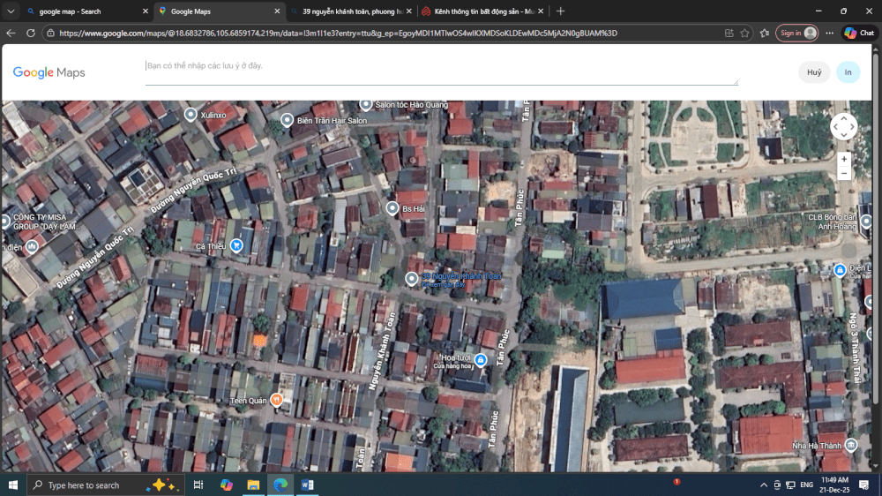
Task: Open the Hoa tươi shop marker
Action: 480,360
